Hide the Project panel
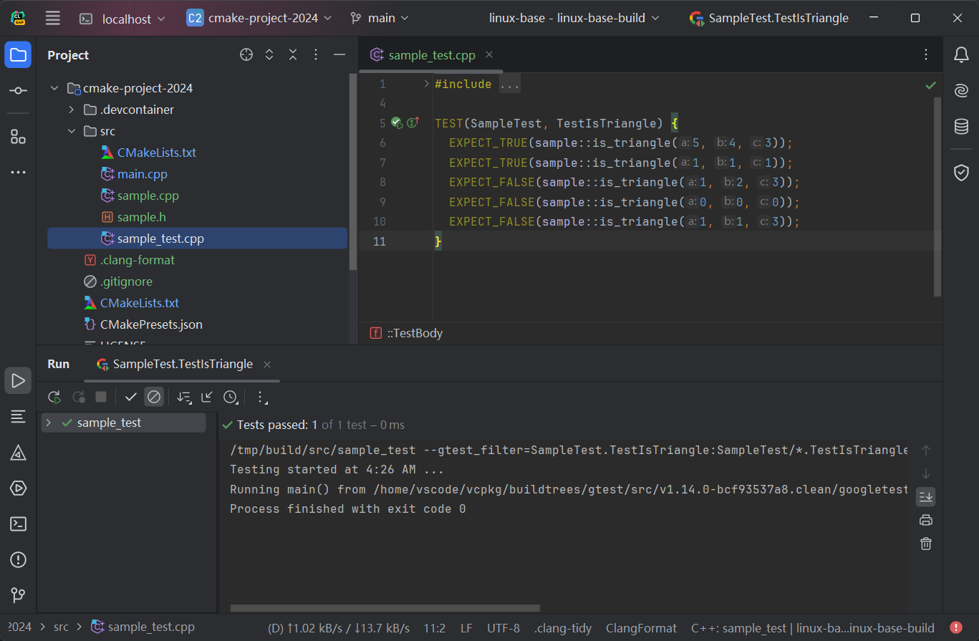The width and height of the screenshot is (979, 641). (x=339, y=55)
